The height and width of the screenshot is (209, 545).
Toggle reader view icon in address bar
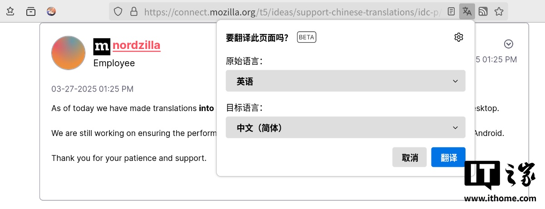click(x=451, y=11)
